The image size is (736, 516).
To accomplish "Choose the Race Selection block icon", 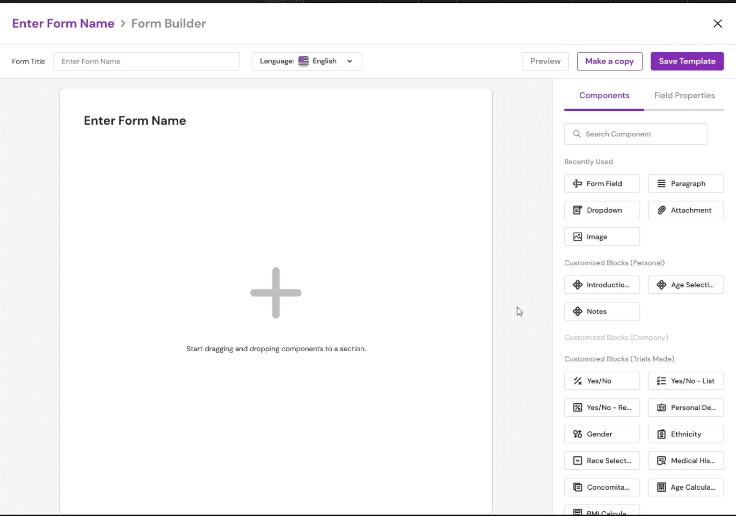I will (577, 461).
